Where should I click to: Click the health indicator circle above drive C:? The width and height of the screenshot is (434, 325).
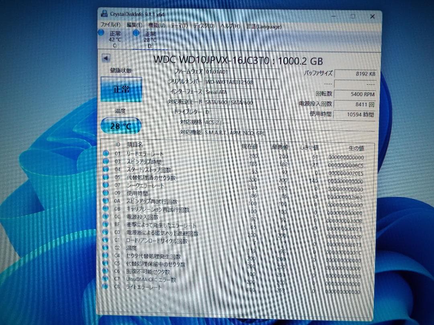(101, 32)
